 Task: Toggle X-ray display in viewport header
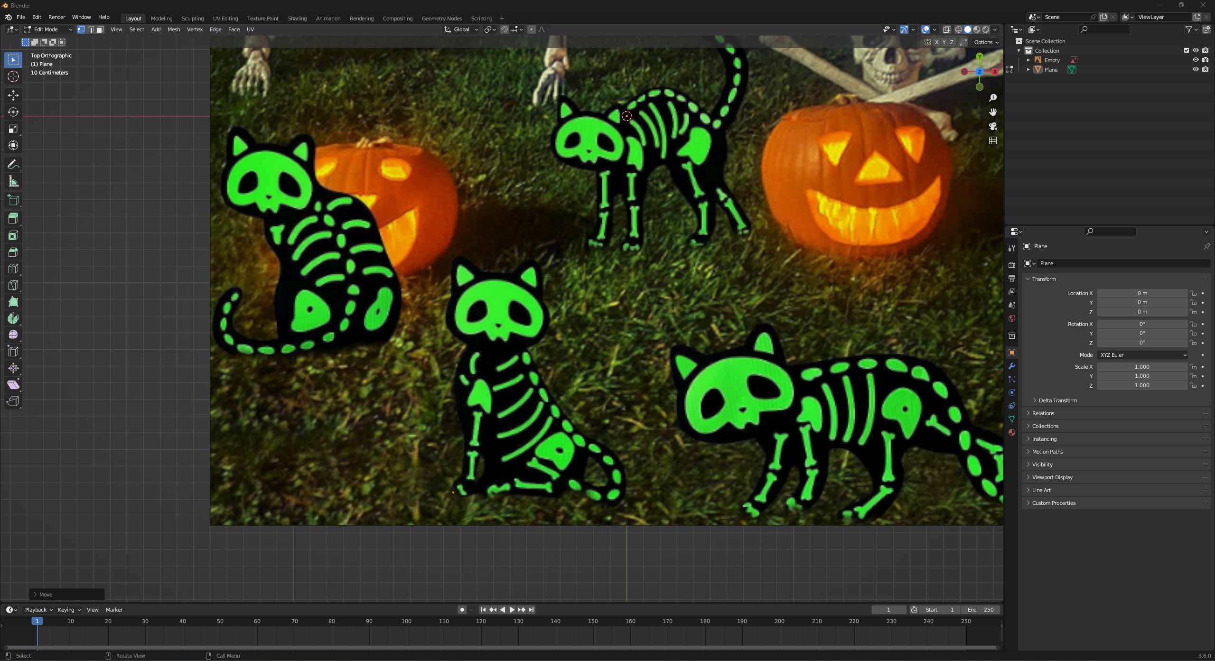(946, 29)
